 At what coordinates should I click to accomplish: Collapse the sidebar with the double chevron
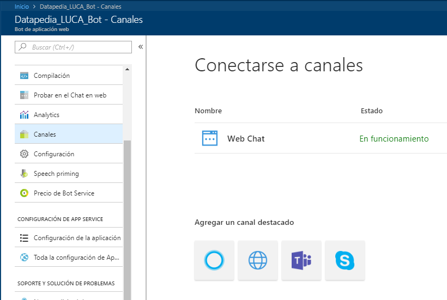(x=141, y=47)
